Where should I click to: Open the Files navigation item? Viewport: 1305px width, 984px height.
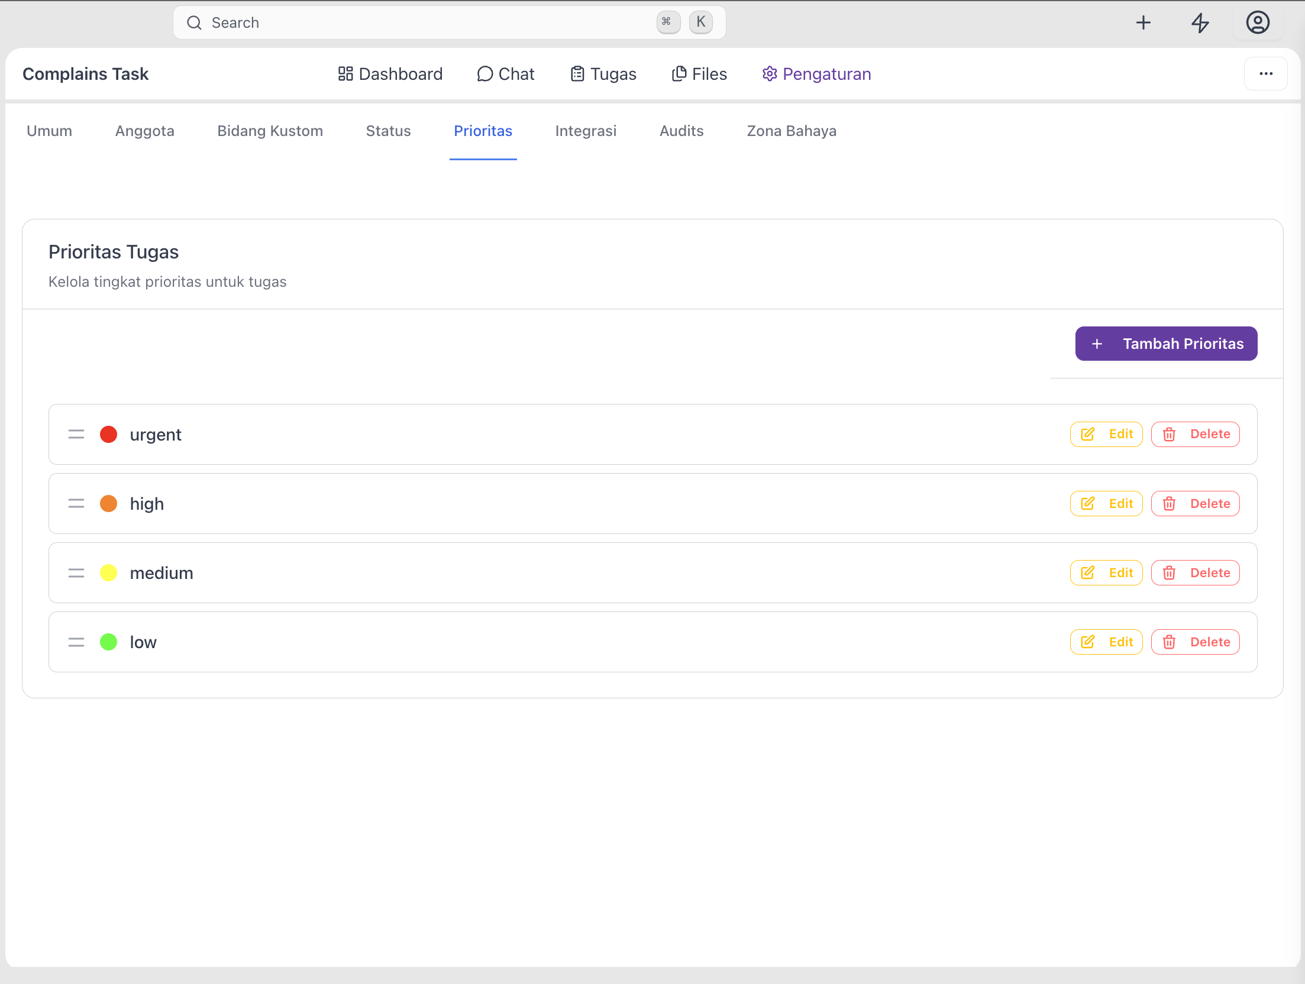(x=699, y=74)
